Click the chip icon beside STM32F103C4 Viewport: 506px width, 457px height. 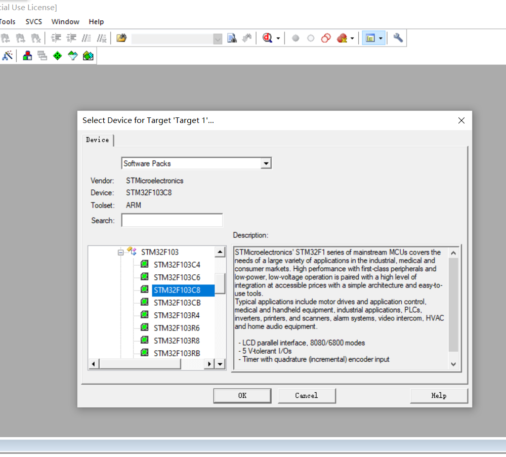145,264
